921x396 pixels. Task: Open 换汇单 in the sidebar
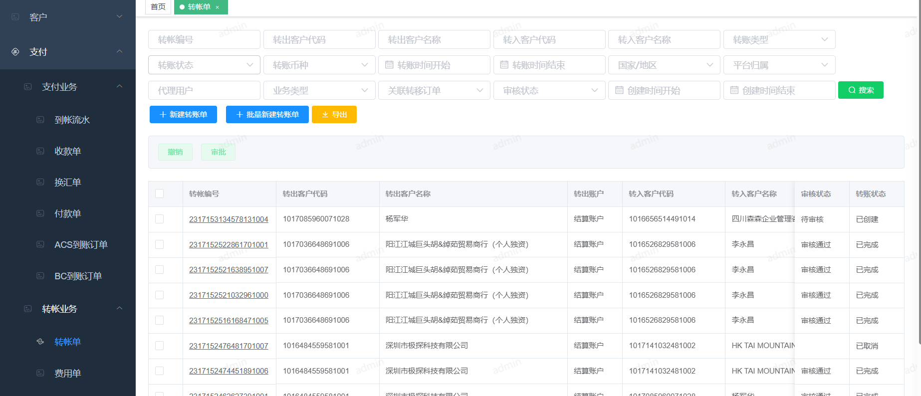(68, 182)
